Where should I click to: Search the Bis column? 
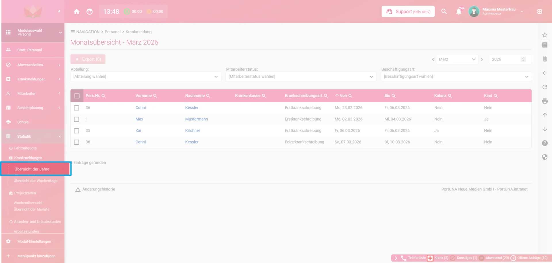click(394, 96)
